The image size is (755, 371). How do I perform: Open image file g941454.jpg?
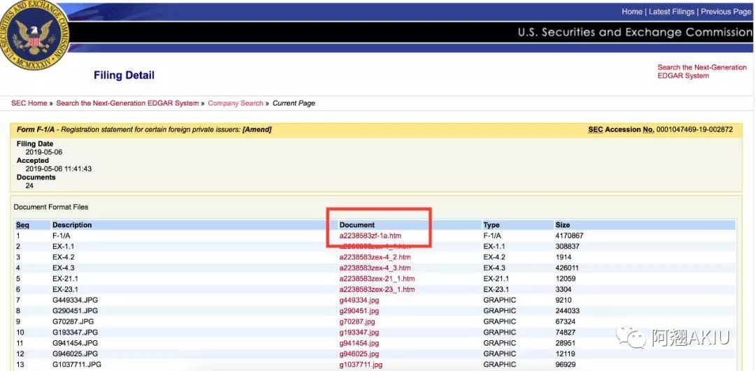[x=359, y=344]
